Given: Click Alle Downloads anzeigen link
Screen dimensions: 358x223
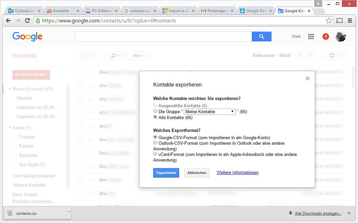Looking at the screenshot, I should click(x=318, y=213).
